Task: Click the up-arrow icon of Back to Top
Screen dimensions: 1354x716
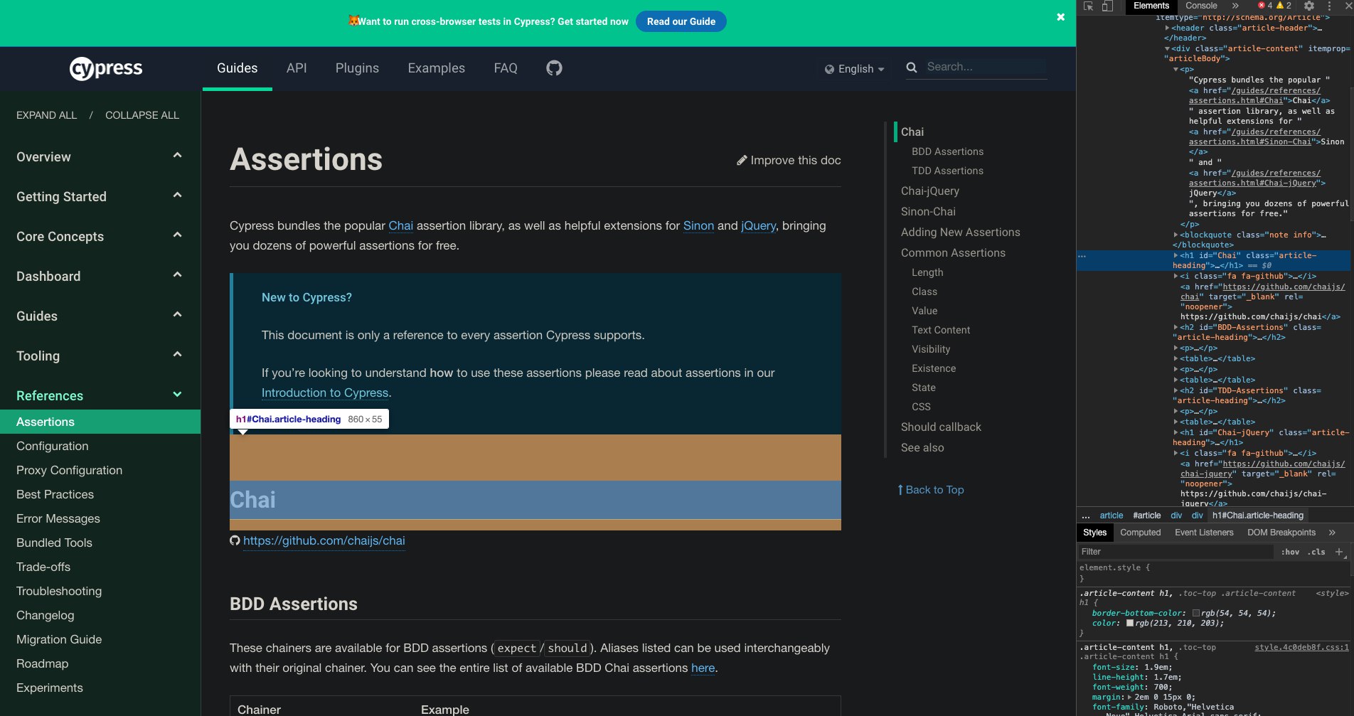Action: 900,490
